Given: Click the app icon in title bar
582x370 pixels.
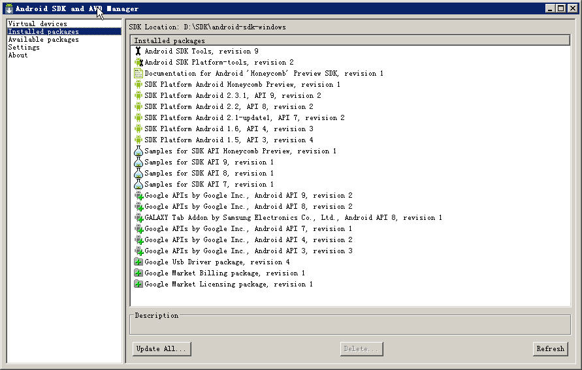Looking at the screenshot, I should coord(8,8).
